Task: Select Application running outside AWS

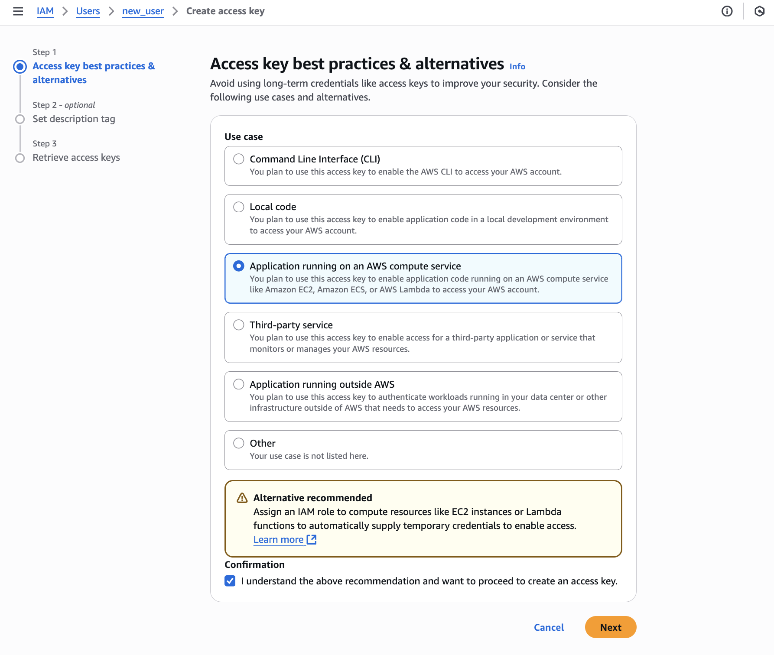Action: point(239,384)
